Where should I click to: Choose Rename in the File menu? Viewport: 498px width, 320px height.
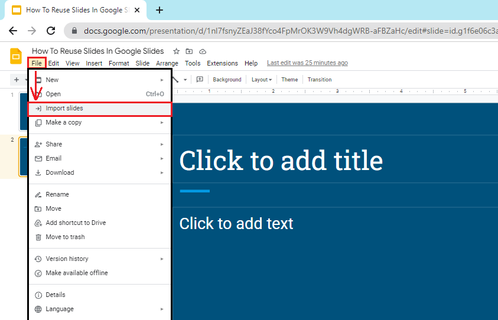[100, 195]
